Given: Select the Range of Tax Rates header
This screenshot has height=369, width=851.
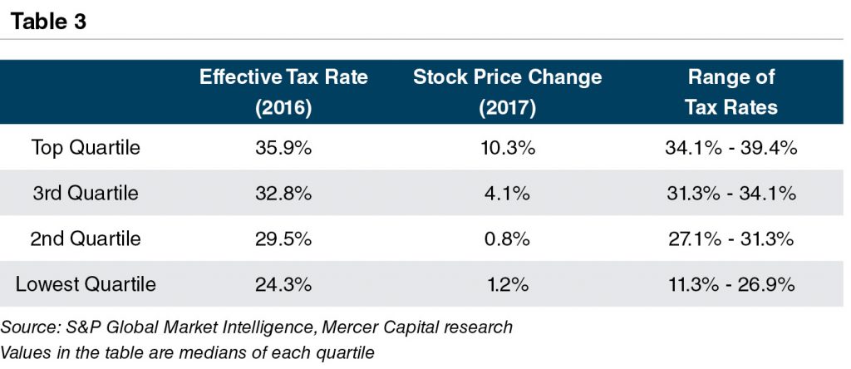Looking at the screenshot, I should point(731,91).
